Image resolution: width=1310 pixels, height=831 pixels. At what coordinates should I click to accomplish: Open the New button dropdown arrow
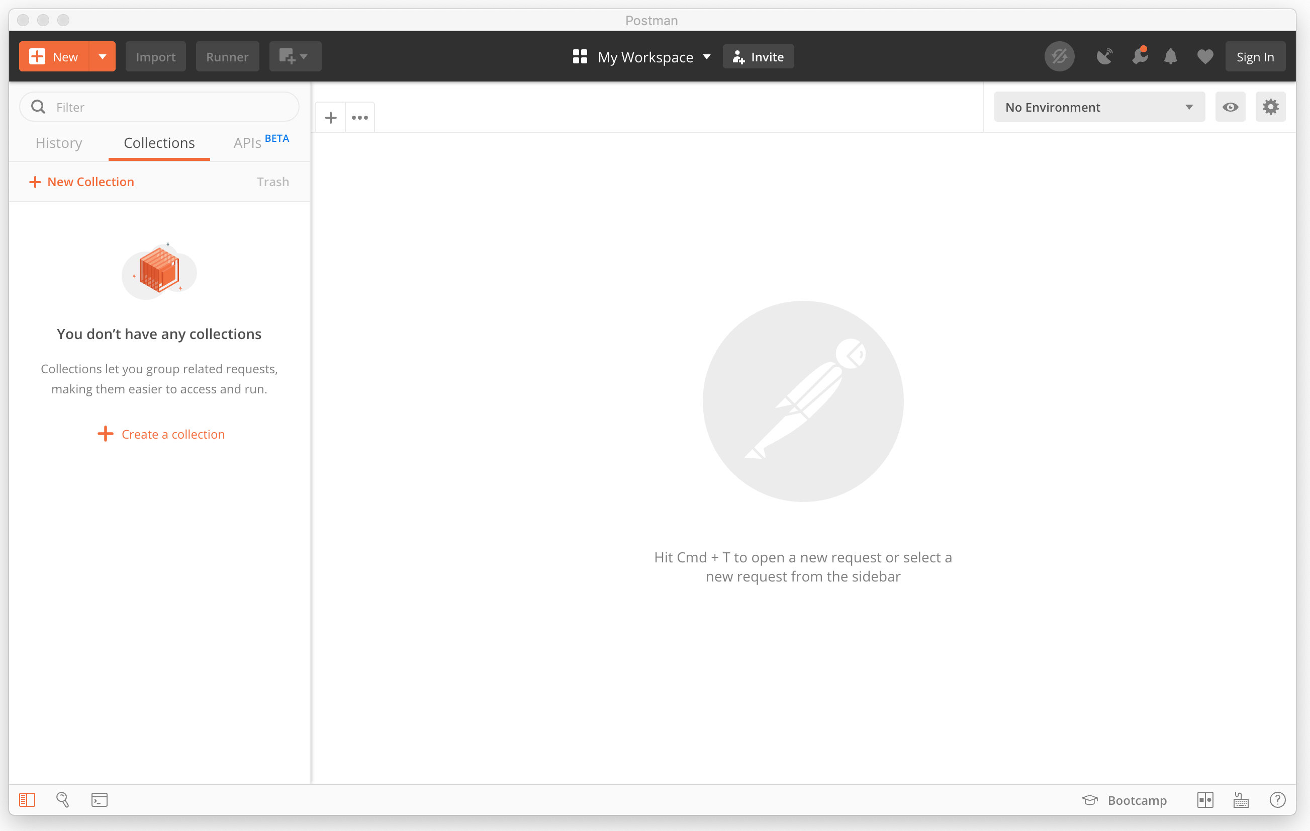tap(102, 56)
